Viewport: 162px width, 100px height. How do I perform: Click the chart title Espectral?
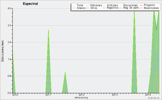tap(30, 4)
